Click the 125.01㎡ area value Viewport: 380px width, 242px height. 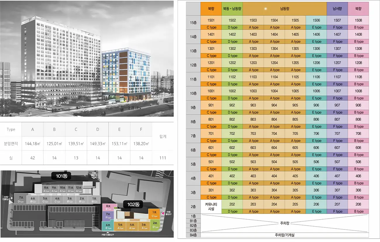coord(54,144)
